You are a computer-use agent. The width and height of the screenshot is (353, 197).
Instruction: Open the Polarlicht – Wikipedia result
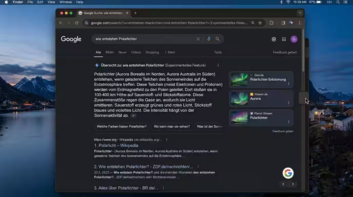117,145
